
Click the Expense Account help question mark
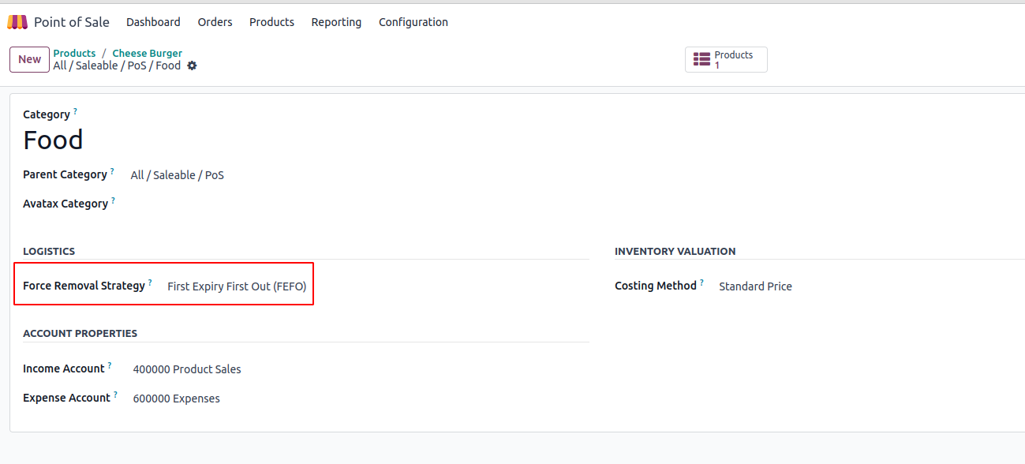(x=115, y=395)
